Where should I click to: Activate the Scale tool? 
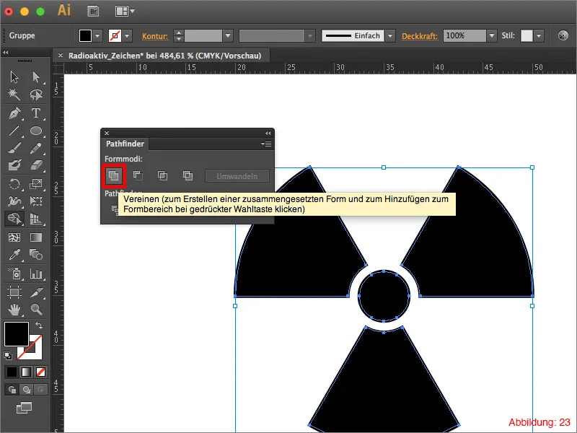coord(36,184)
